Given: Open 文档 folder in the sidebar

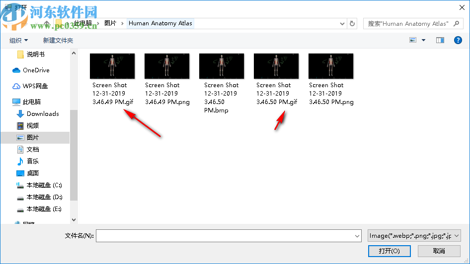Looking at the screenshot, I should (33, 149).
